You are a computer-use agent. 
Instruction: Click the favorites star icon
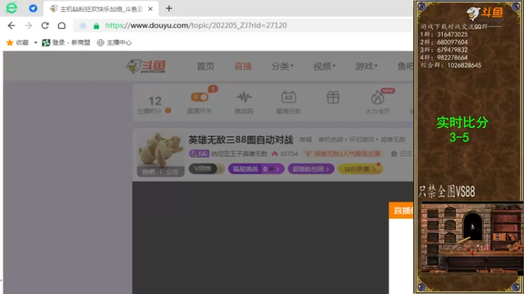pos(10,42)
